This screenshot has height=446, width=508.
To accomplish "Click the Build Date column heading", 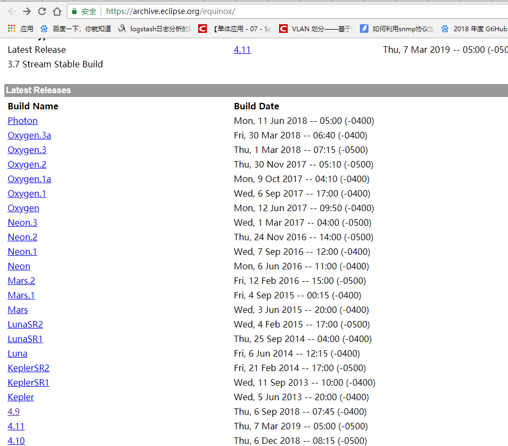I will click(x=256, y=106).
